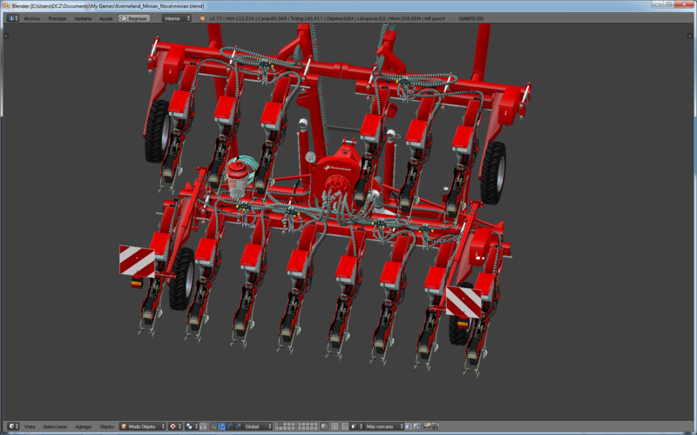Viewport: 697px width, 435px height.
Task: Select the translate manipulator arrow icon
Action: tap(222, 426)
